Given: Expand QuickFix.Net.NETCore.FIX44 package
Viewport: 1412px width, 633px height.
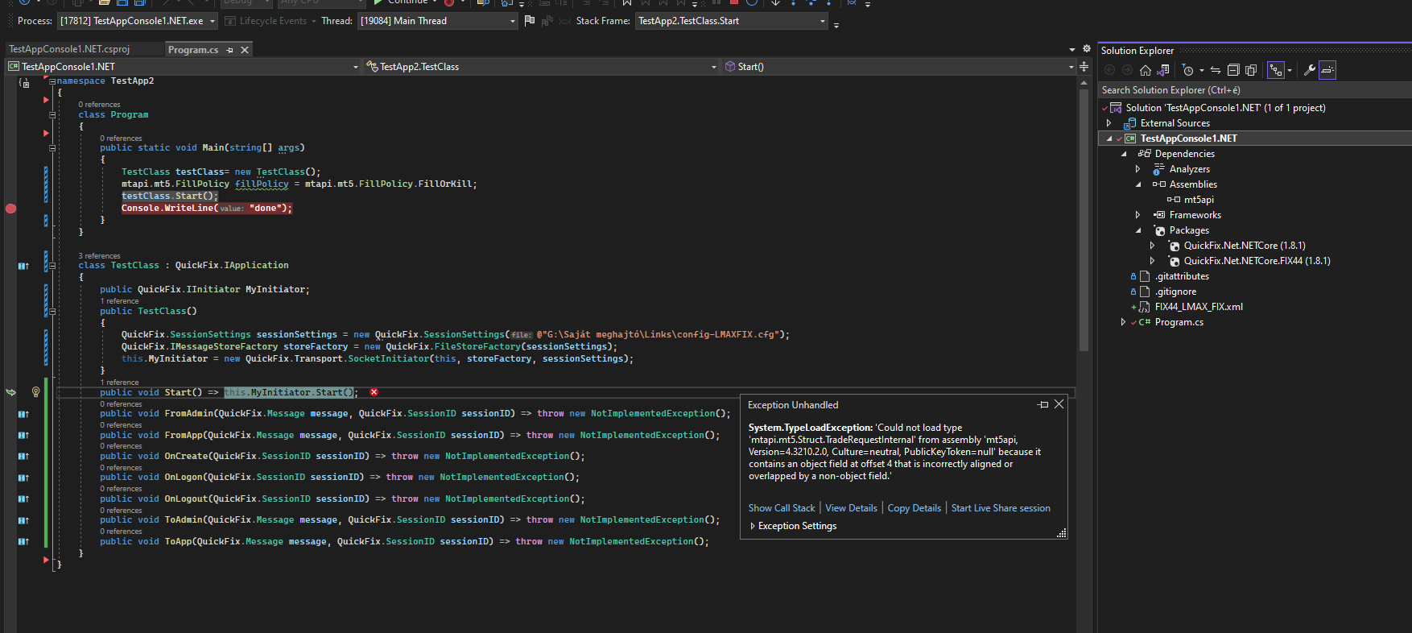Looking at the screenshot, I should tap(1152, 261).
